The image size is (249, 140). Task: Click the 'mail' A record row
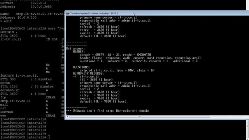[x=32, y=105]
